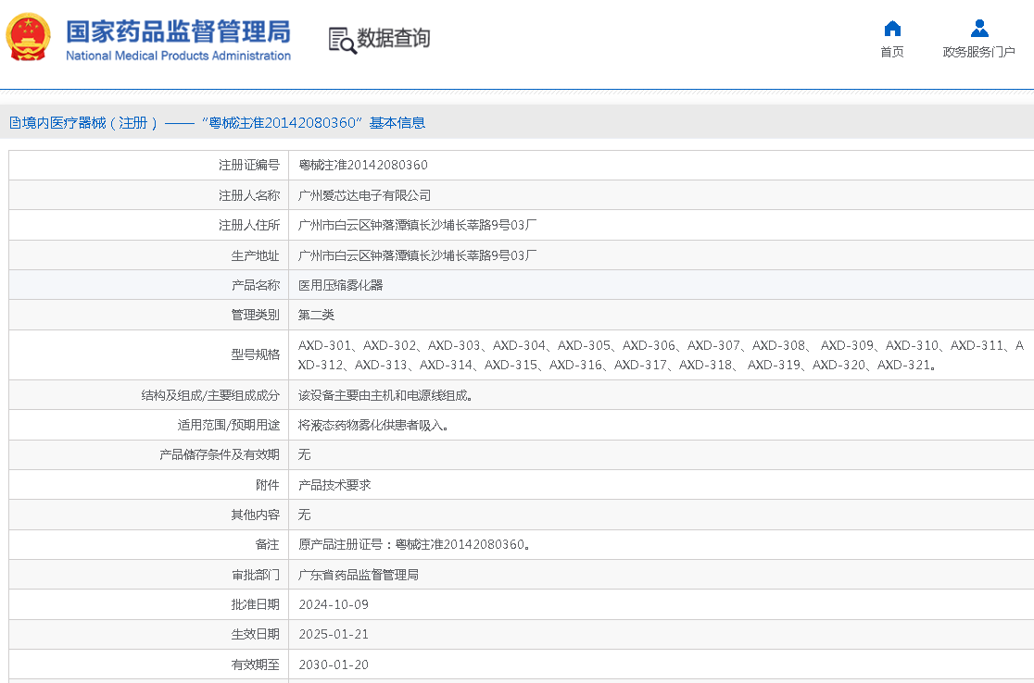Click the 政务服务门户 text label
The image size is (1034, 683).
pos(979,52)
